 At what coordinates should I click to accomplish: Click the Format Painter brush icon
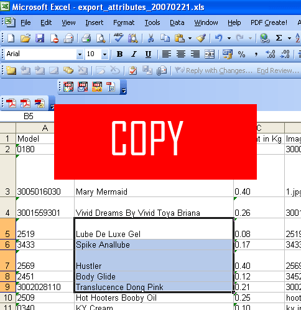tap(201, 39)
